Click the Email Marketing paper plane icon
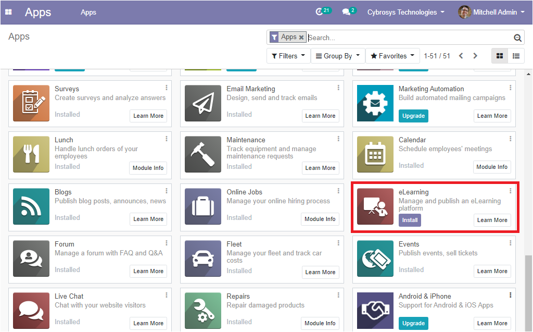 (x=203, y=103)
